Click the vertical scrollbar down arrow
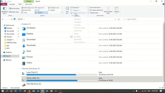Viewport: 165px width, 93px height. (x=164, y=86)
